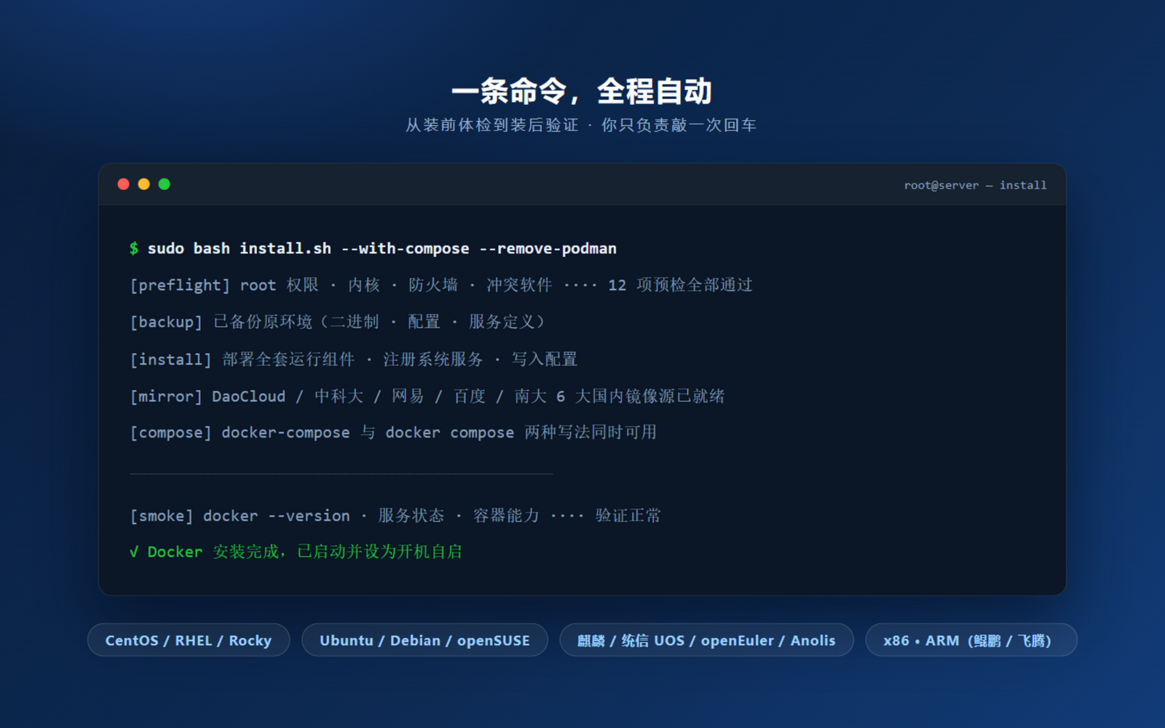
Task: Click the red close dot in terminal header
Action: tap(123, 184)
